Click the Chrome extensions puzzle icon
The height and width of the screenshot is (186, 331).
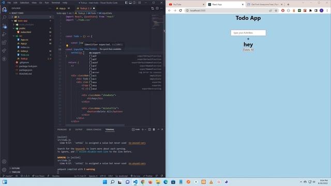pos(310,10)
